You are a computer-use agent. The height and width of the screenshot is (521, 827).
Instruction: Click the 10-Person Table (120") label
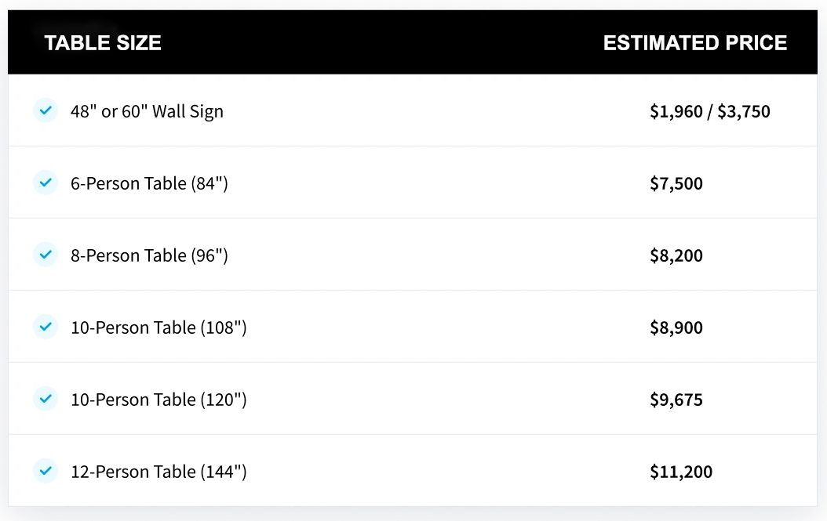[x=158, y=400]
